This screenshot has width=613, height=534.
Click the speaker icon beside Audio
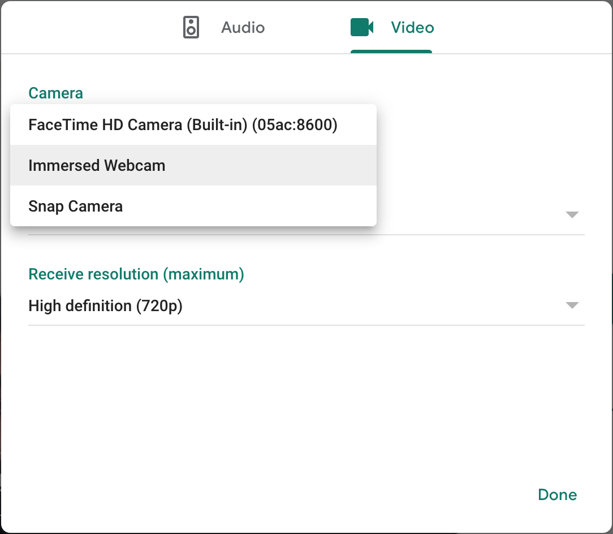tap(192, 27)
